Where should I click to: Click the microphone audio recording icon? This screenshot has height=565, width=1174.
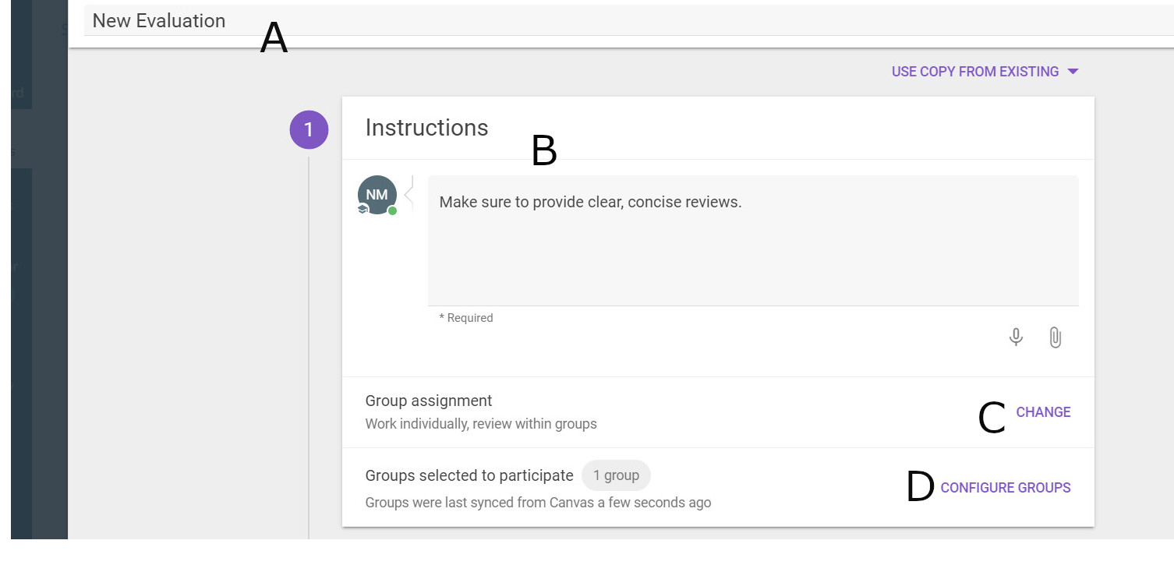tap(1016, 337)
